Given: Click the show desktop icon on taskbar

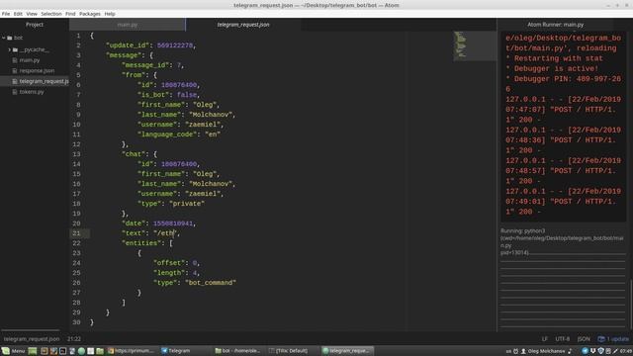Looking at the screenshot, I should (33, 351).
